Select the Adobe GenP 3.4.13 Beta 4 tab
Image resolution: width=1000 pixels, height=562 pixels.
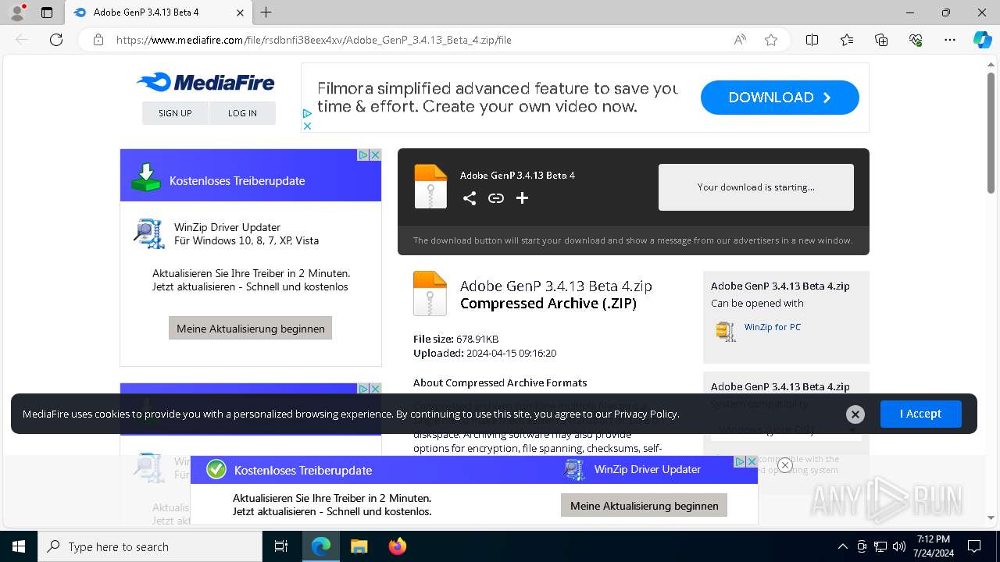(x=159, y=12)
